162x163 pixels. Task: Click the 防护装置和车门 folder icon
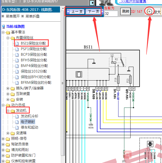[x=8, y=156]
